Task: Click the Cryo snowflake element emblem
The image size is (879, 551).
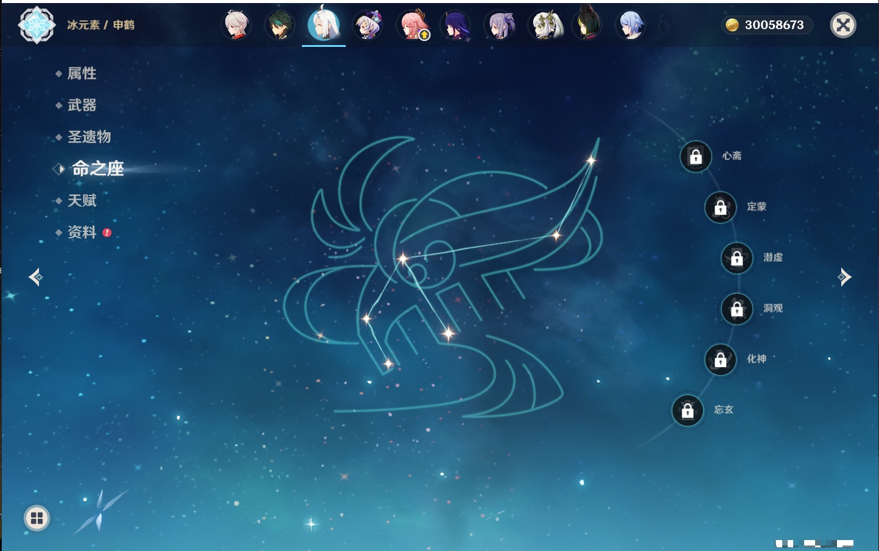Action: (37, 25)
